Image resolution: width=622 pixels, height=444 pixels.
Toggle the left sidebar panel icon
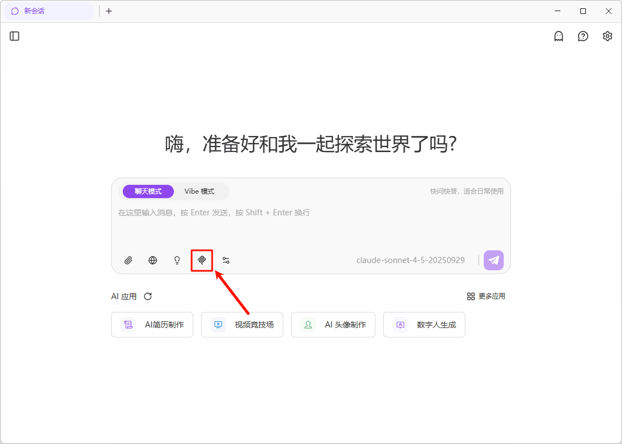pyautogui.click(x=14, y=36)
